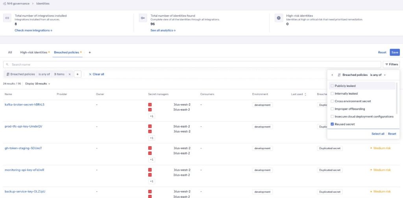Click development tag in kafka-broker-secret row
This screenshot has height=198, width=403.
(263, 105)
